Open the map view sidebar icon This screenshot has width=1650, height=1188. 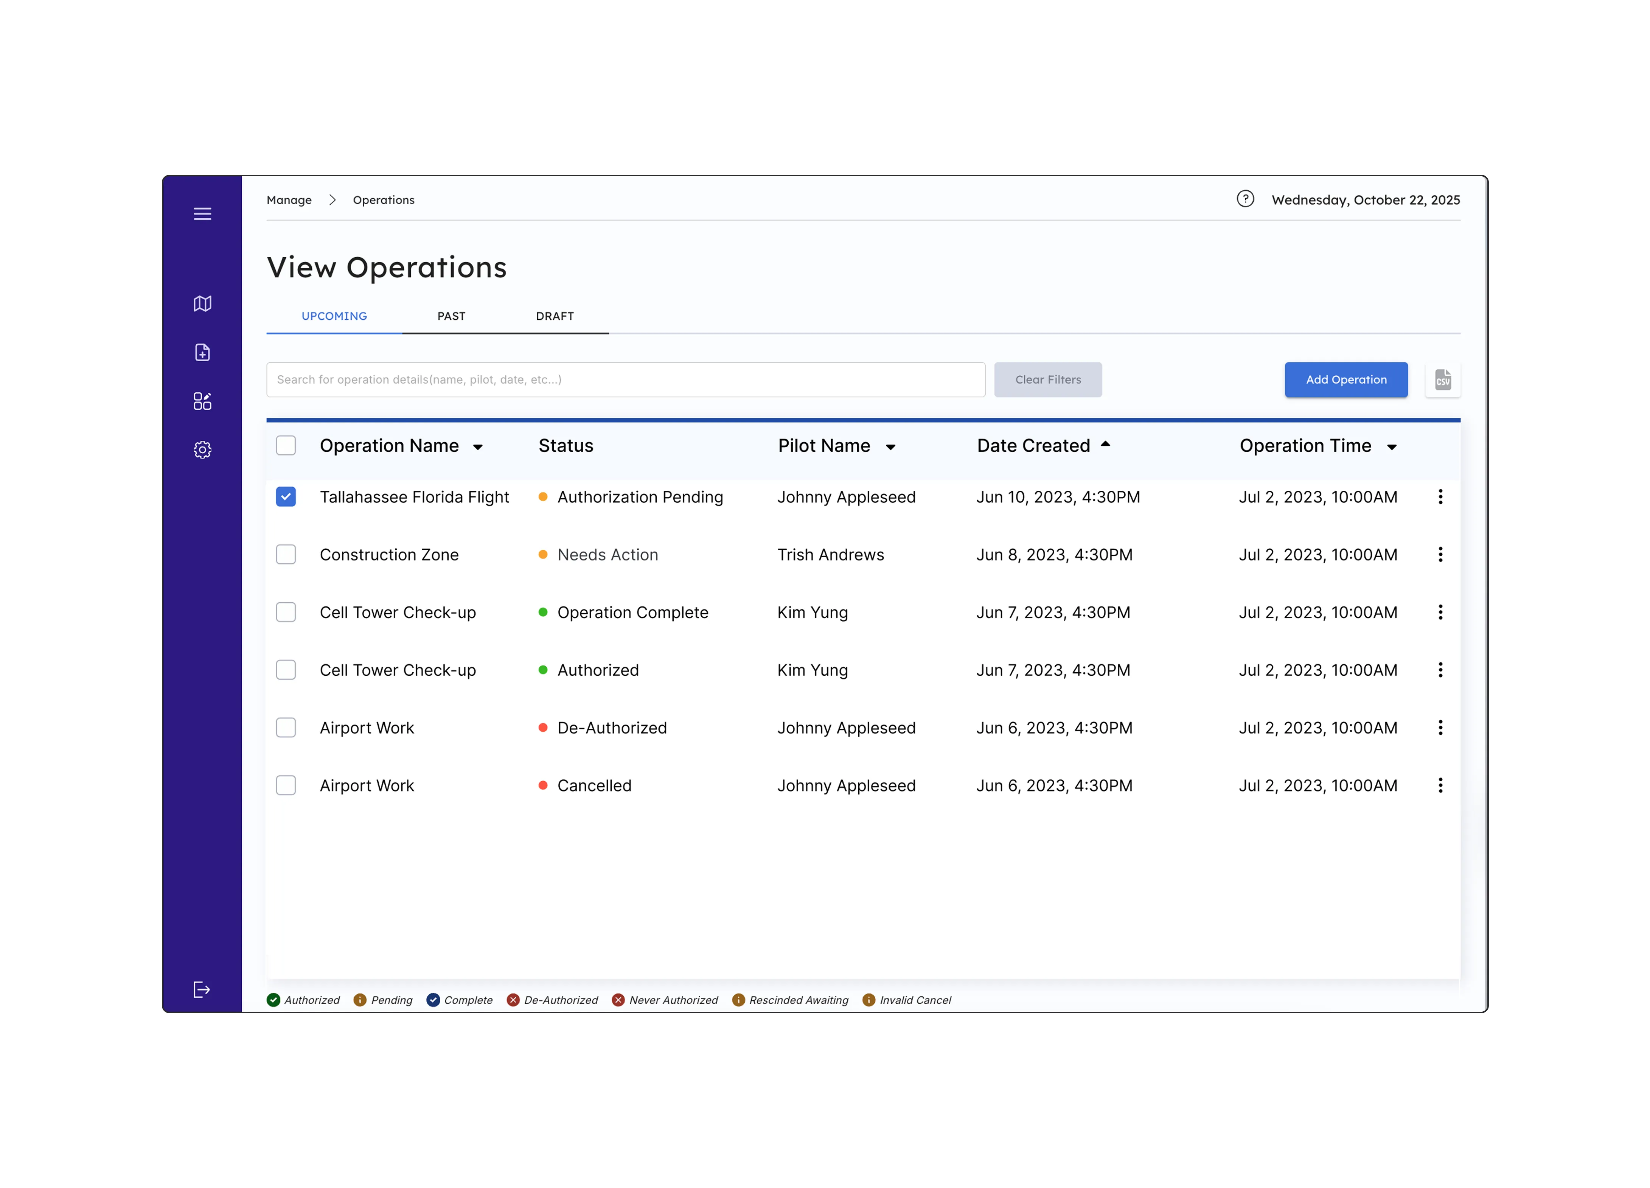[202, 303]
